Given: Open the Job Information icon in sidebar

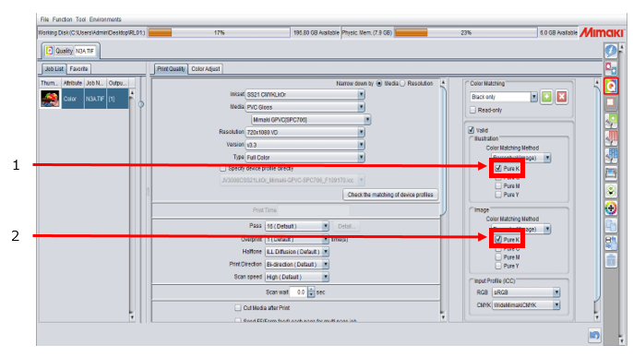Looking at the screenshot, I should [611, 51].
